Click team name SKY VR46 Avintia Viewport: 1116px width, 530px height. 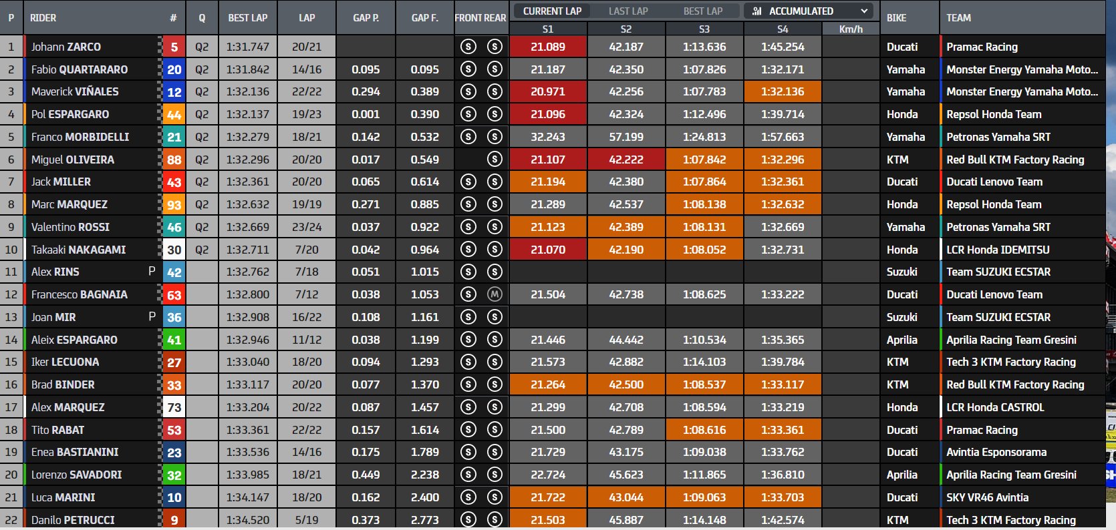pos(988,497)
